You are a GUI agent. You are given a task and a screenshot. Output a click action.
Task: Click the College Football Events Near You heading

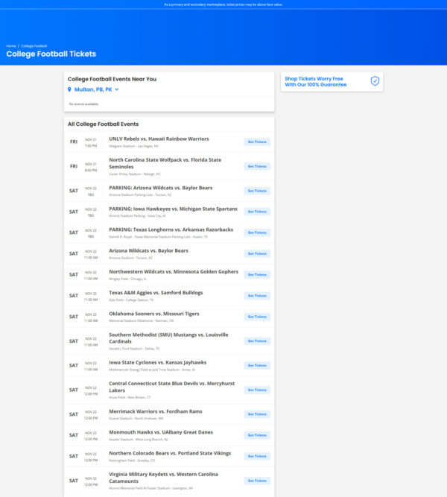pyautogui.click(x=112, y=79)
